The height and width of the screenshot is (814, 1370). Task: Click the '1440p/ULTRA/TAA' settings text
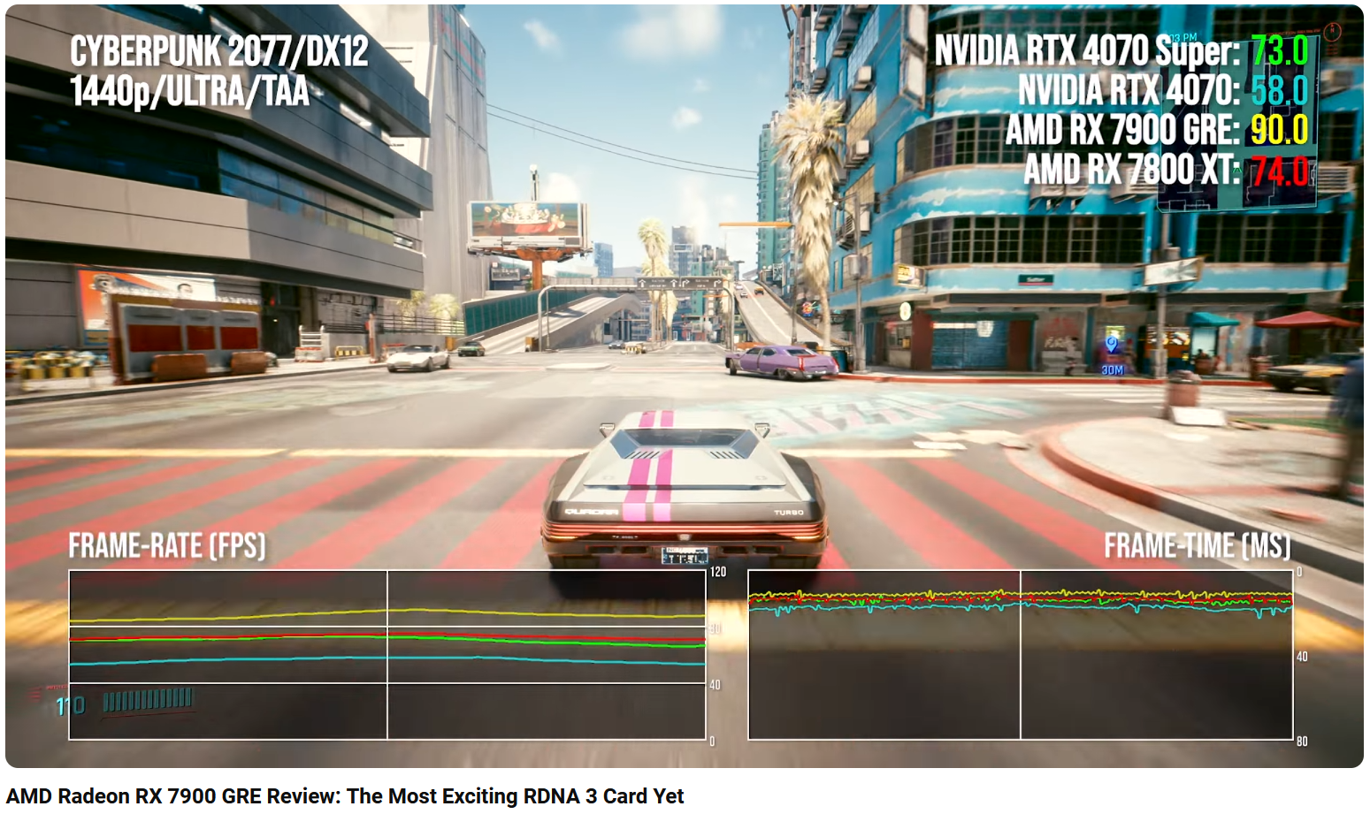tap(189, 91)
